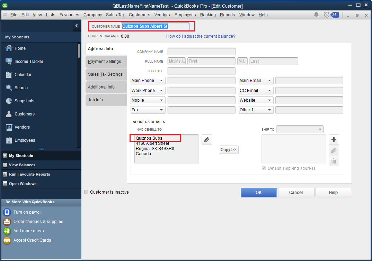Toggle Default shipping address checkbox

[264, 168]
